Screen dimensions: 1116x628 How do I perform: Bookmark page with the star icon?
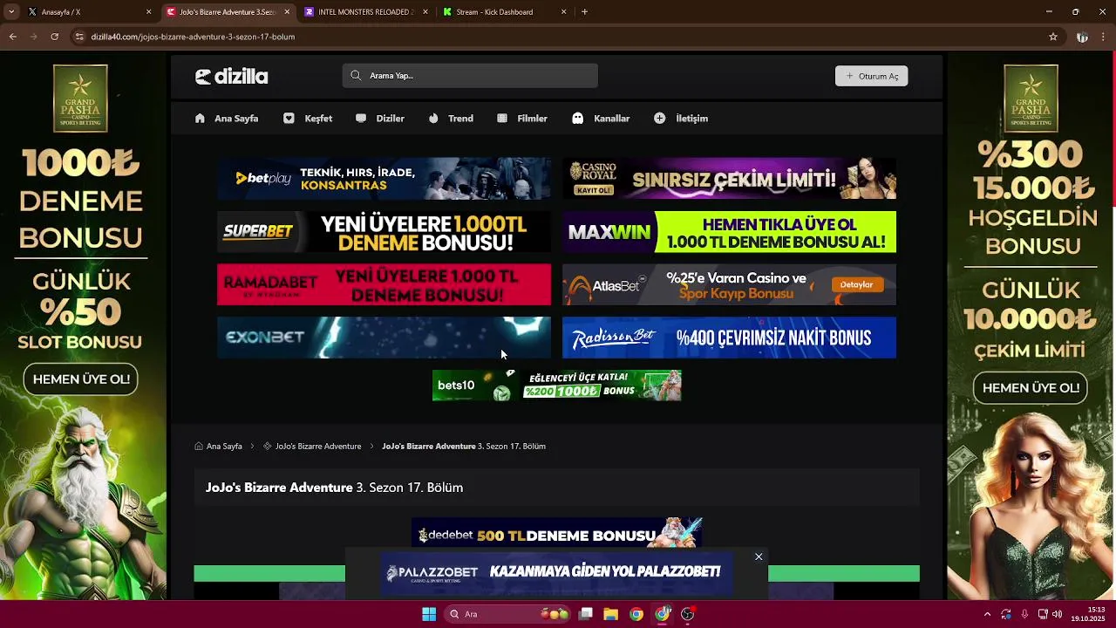click(1053, 37)
